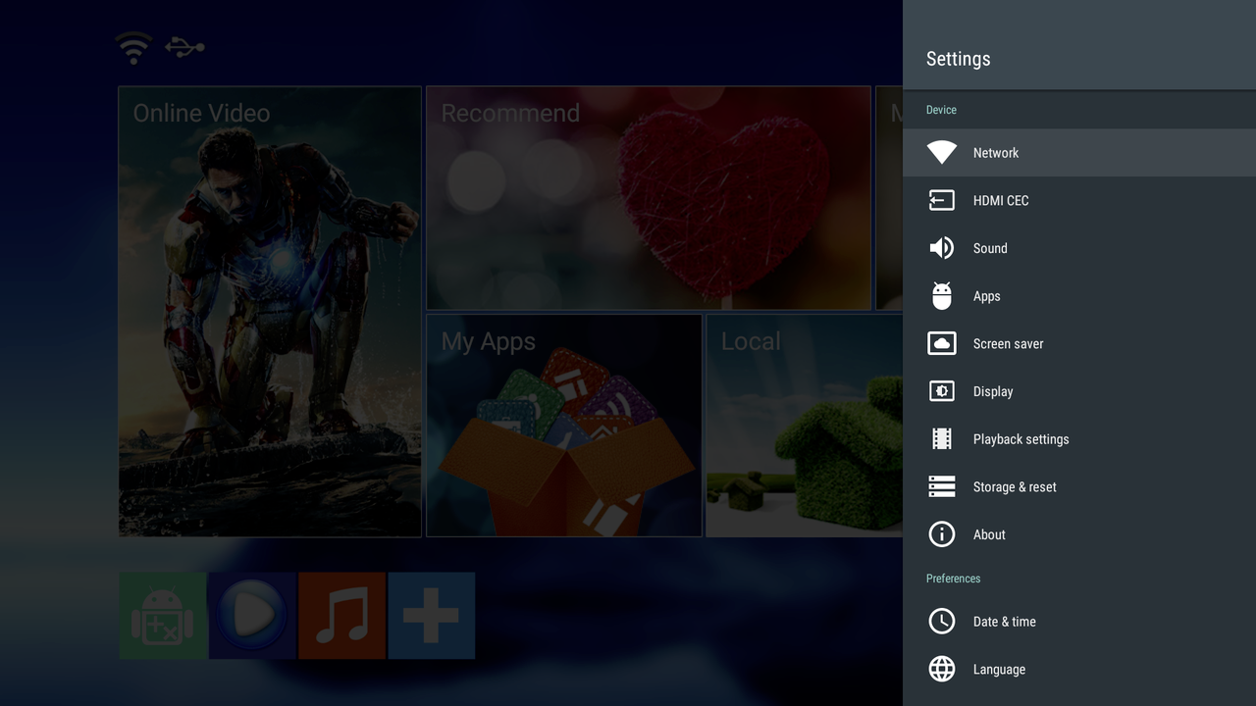Screen dimensions: 1256x706
Task: Open the Local tile
Action: (x=805, y=426)
